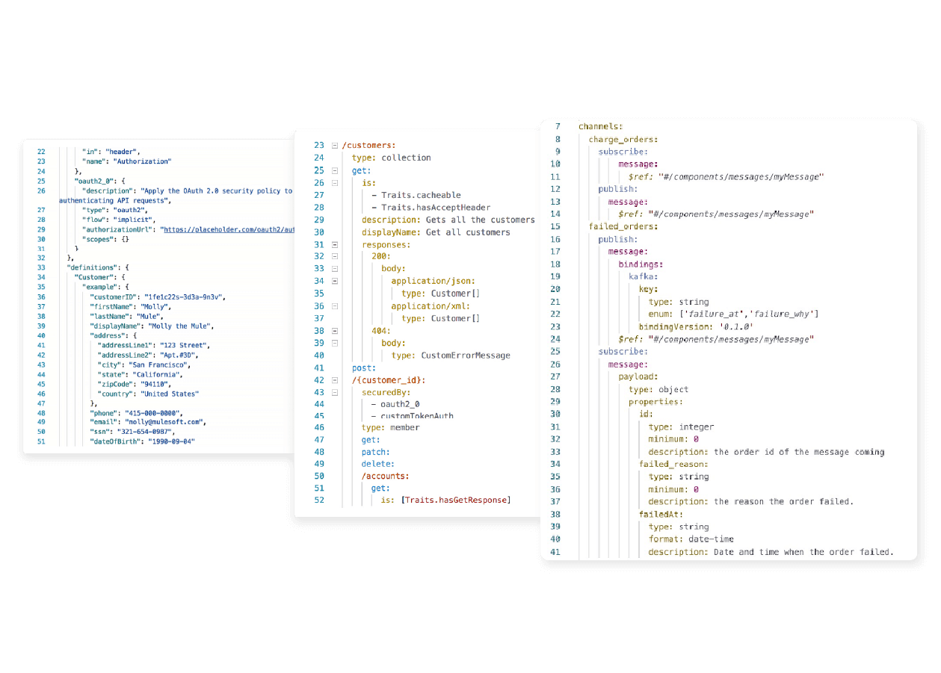The width and height of the screenshot is (941, 673).
Task: Collapse the 200 response fold marker
Action: point(334,256)
